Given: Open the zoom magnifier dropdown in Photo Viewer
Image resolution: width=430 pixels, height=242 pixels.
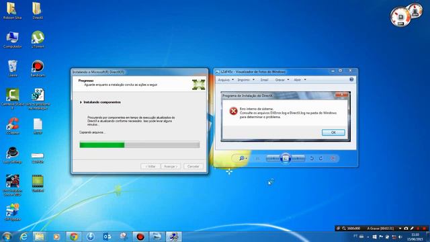Looking at the screenshot, I should click(243, 159).
